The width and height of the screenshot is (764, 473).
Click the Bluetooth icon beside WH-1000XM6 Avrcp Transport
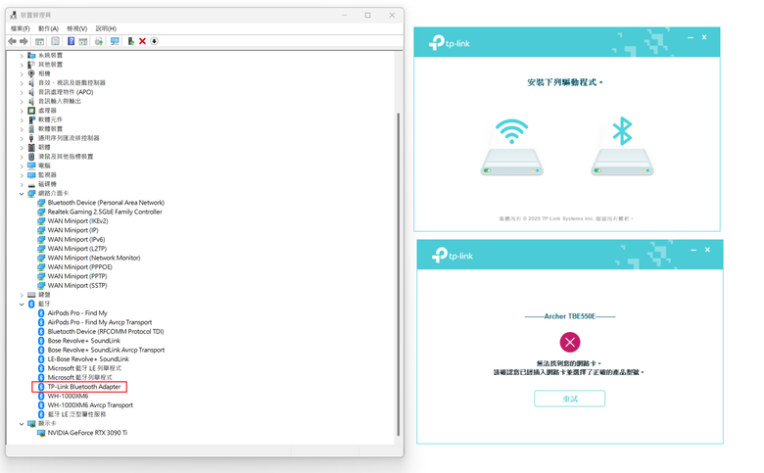[x=41, y=405]
